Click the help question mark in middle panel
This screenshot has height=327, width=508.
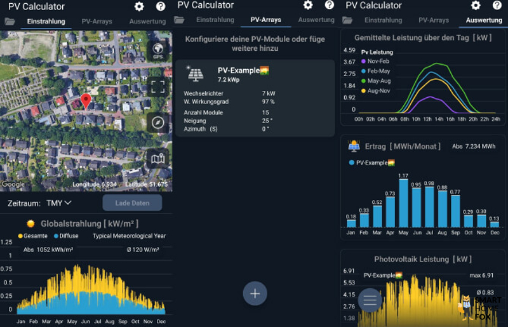pos(329,5)
